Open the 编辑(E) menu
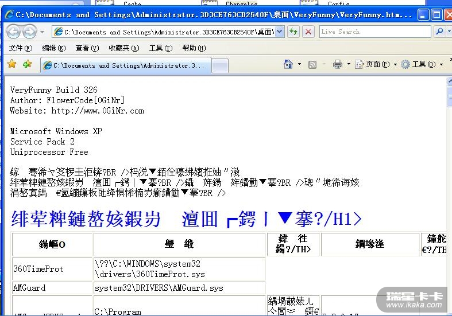Screen dimensions: 452x316 point(54,48)
